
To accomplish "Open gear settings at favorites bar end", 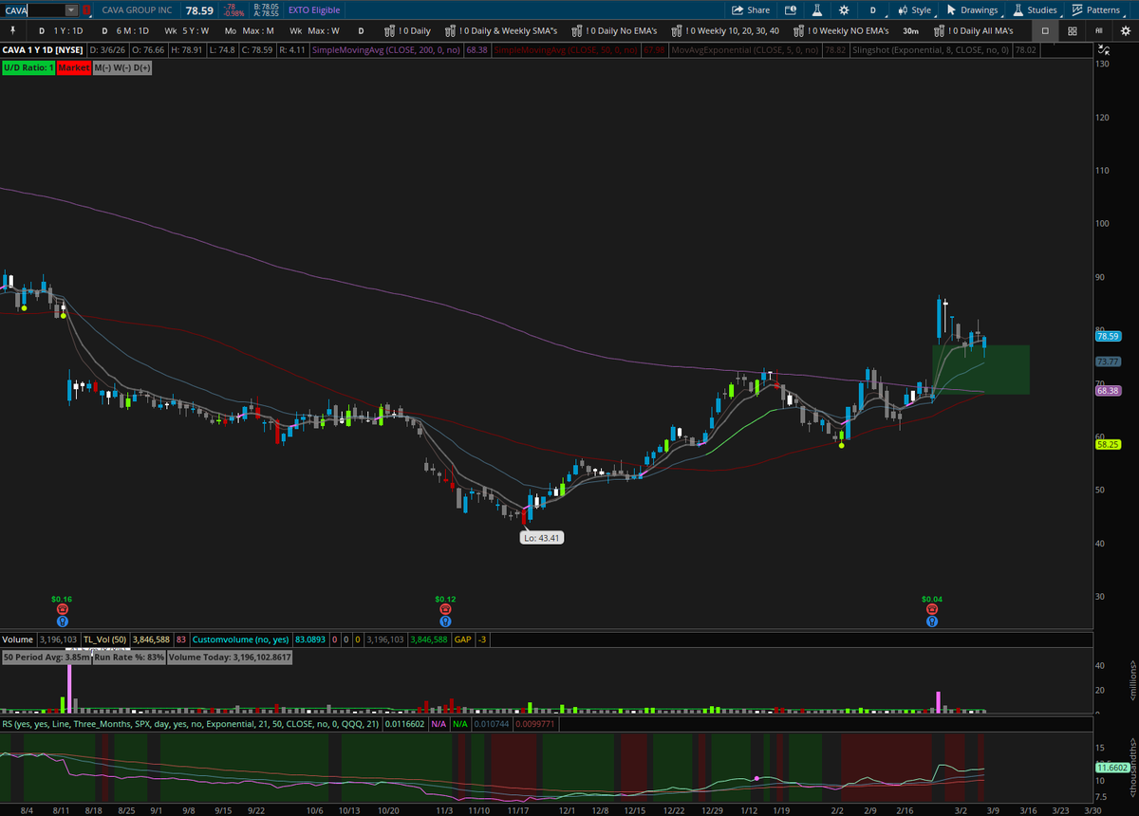I will tap(1126, 30).
